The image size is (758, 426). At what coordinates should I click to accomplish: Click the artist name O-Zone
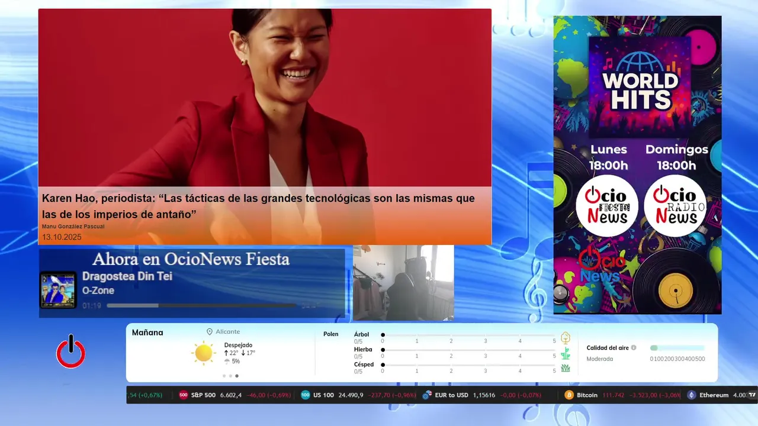98,291
